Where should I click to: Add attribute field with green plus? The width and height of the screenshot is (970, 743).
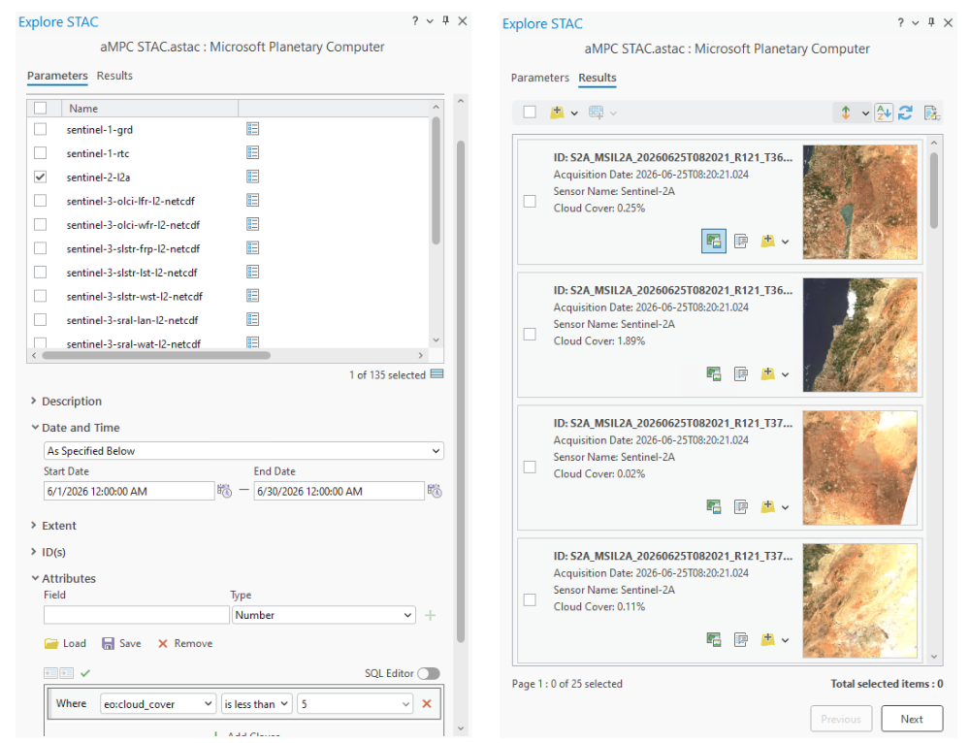point(431,615)
